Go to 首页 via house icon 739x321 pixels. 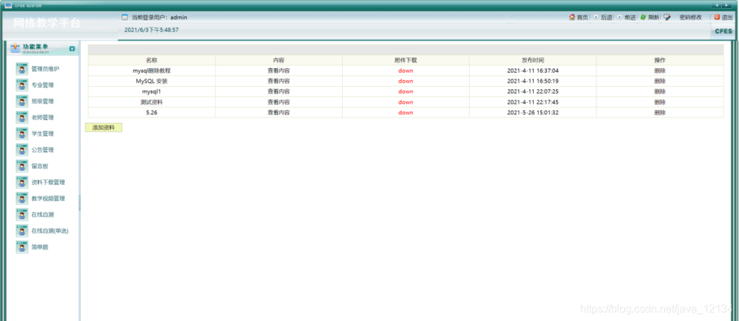coord(572,17)
